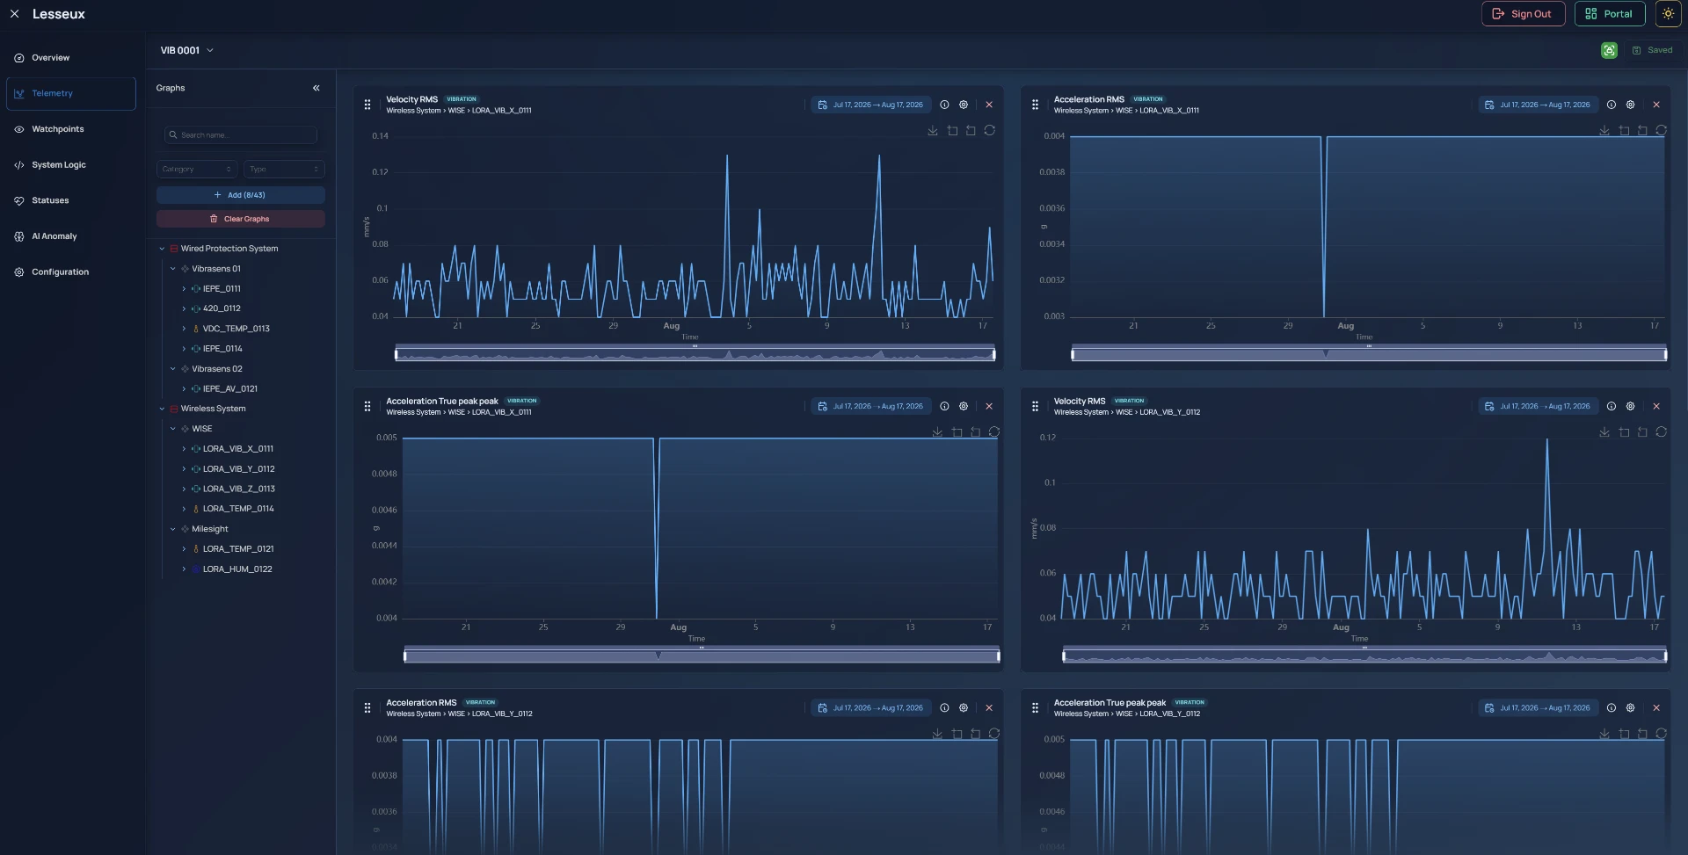Click time range slider under Velocity RMS LORA_VIB_X_0111 chart
The height and width of the screenshot is (855, 1688).
pos(695,354)
